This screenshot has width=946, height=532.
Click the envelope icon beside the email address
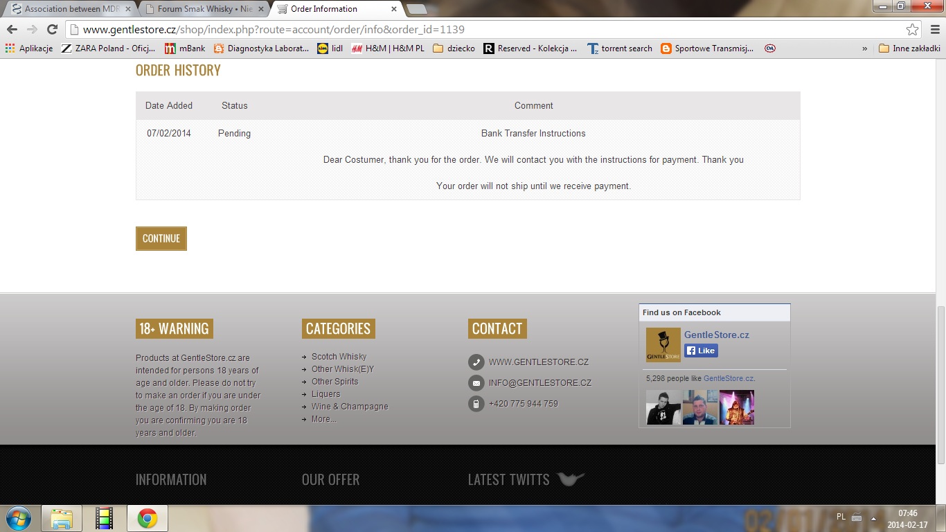[x=476, y=383]
